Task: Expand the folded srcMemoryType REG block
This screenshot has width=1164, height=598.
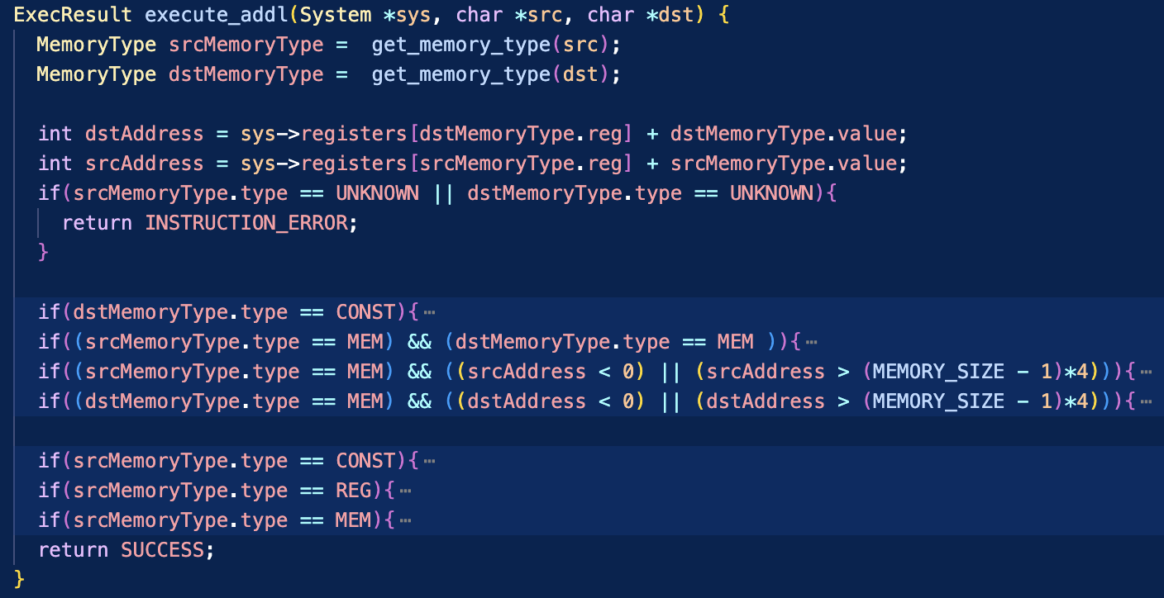Action: [404, 491]
